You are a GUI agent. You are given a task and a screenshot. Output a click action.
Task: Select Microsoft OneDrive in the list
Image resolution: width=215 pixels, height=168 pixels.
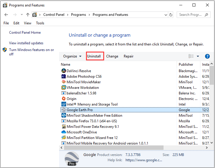(82, 132)
